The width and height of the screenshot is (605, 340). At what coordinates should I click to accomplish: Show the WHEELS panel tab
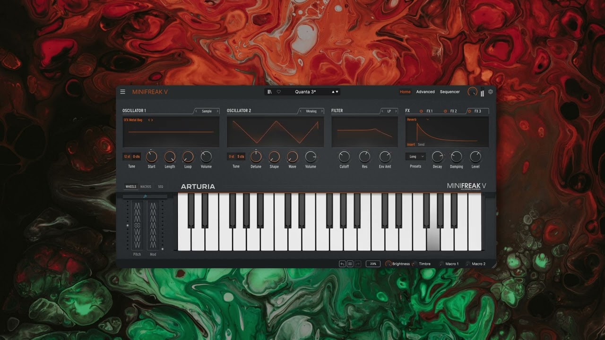[x=131, y=187]
